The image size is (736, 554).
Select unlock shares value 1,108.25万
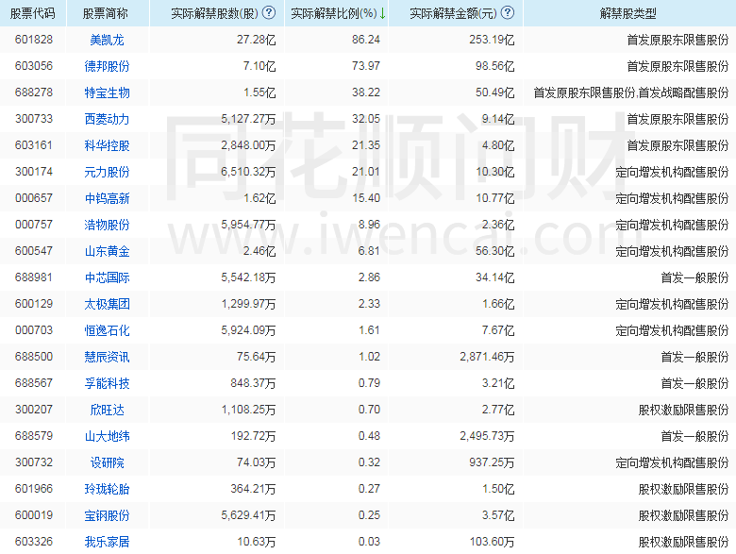[248, 410]
